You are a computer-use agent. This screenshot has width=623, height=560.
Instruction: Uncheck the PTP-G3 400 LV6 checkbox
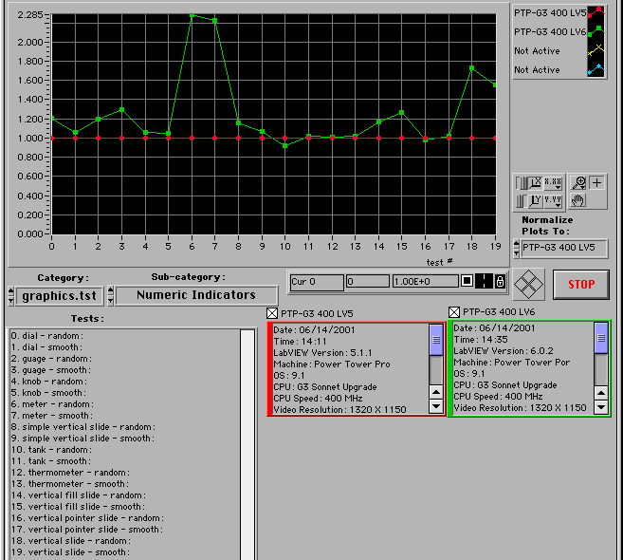pos(454,311)
